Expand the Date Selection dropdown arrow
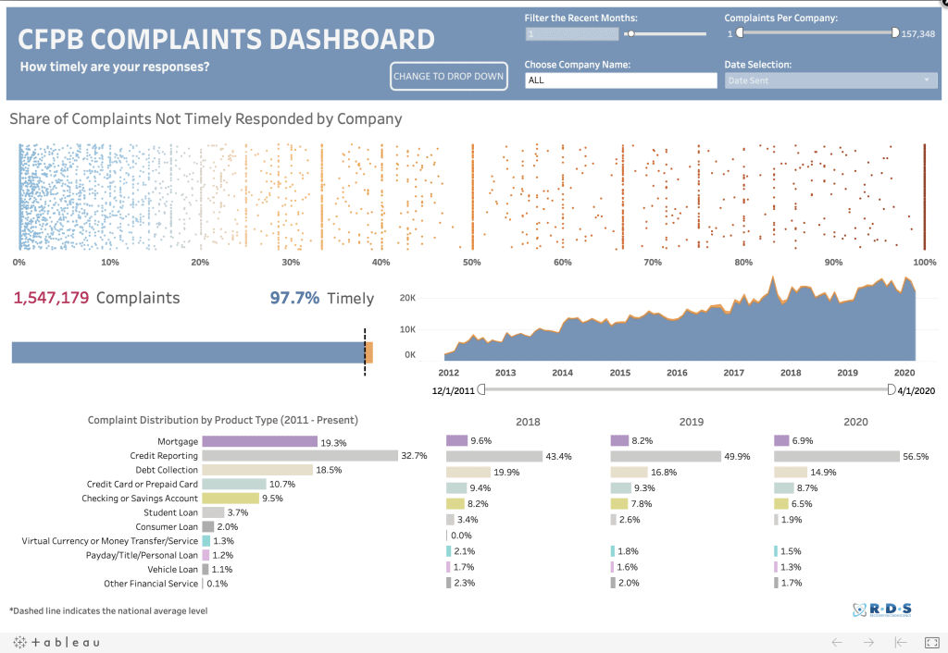Viewport: 948px width, 653px height. 929,80
